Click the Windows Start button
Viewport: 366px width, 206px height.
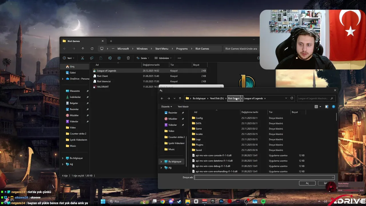click(x=103, y=201)
